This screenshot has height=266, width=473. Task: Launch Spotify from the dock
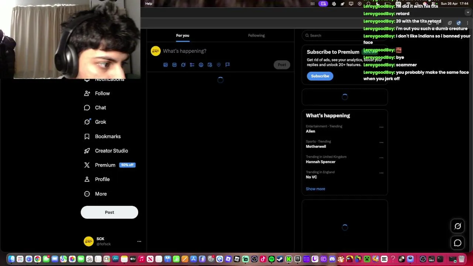[x=272, y=259]
